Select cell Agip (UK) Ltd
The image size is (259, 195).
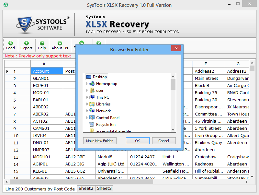pos(111,164)
